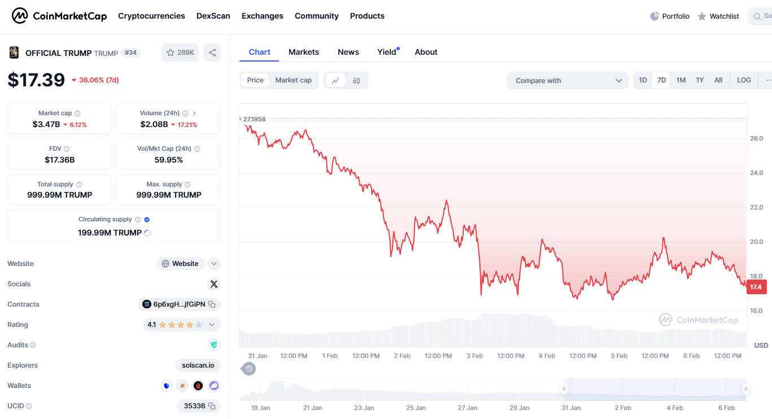Show Vol/Mkt Cap (24h) info icon
Screen dimensions: 772x419
click(x=197, y=149)
